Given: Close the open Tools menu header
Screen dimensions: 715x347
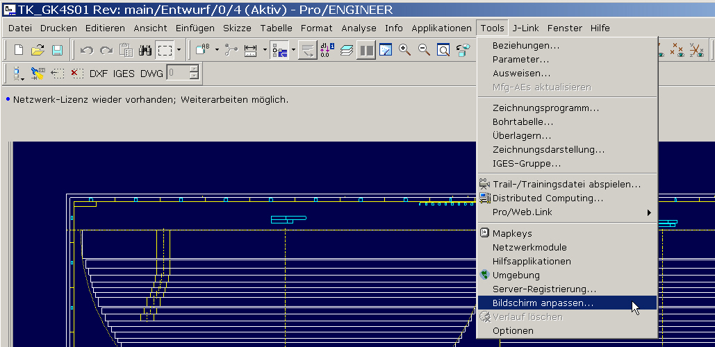Looking at the screenshot, I should [492, 28].
